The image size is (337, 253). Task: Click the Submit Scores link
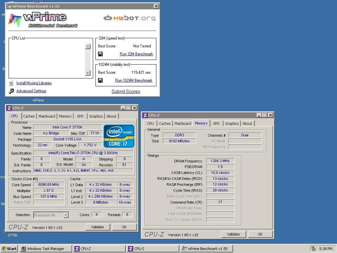126,92
